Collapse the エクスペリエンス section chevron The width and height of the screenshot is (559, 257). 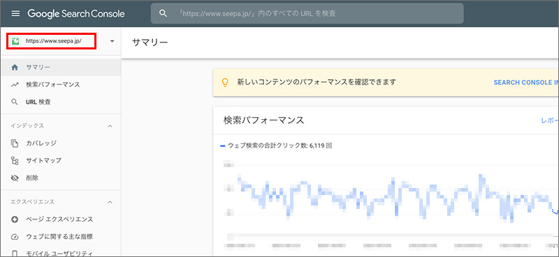pos(110,202)
